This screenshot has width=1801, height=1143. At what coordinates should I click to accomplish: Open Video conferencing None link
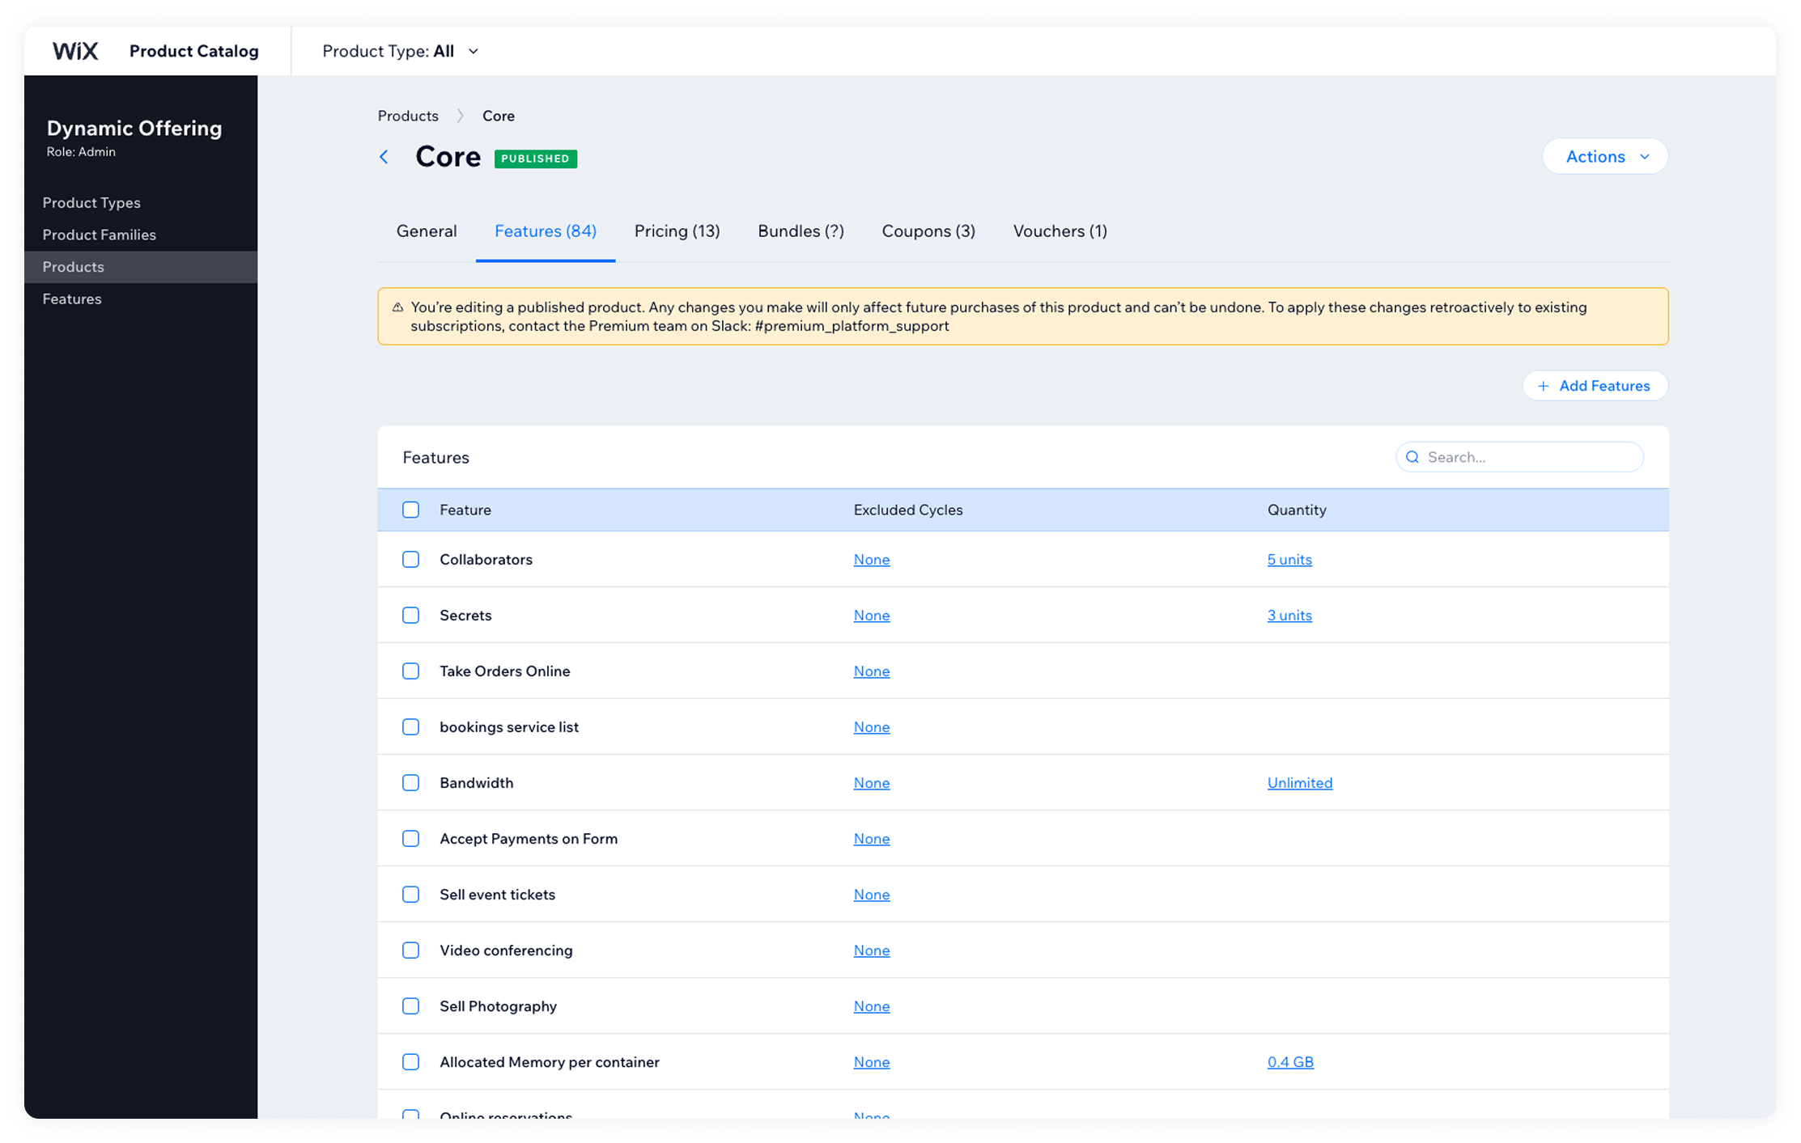pos(872,950)
